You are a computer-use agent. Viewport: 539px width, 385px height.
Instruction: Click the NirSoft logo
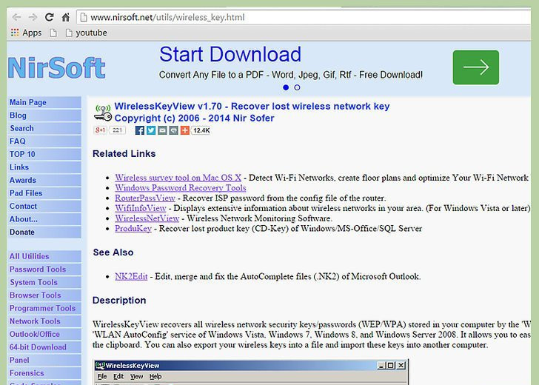(x=56, y=67)
